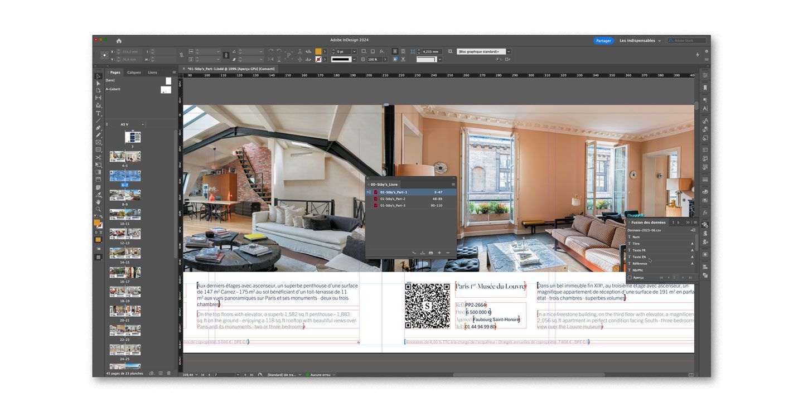Screen dimensions: 803x416
Task: Pick the Scissors tool
Action: pyautogui.click(x=98, y=157)
